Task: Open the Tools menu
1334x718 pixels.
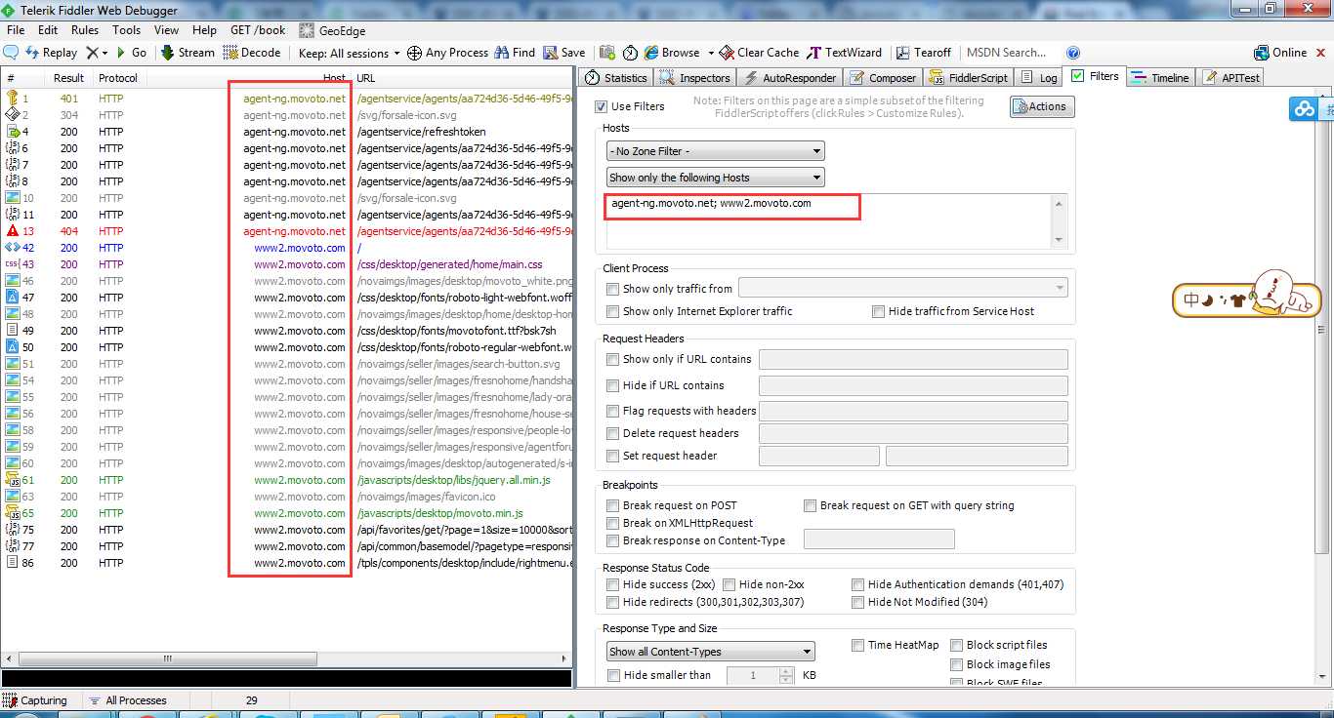Action: tap(126, 30)
